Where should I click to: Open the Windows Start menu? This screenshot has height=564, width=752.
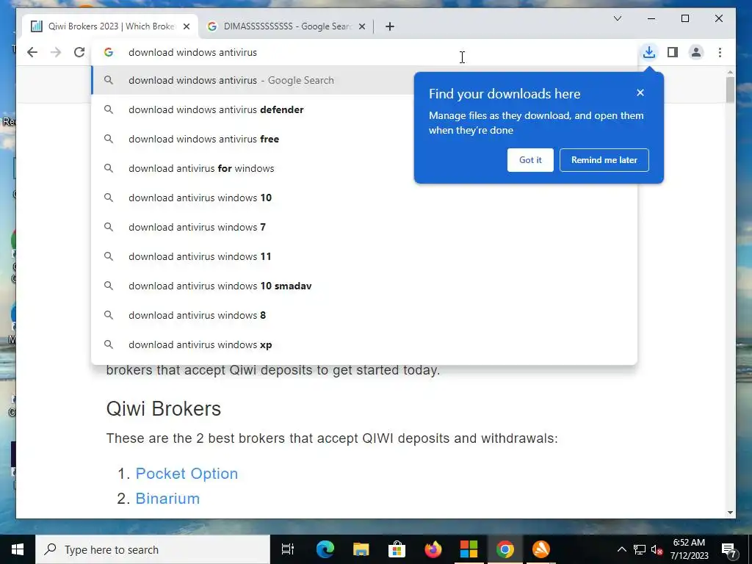(18, 549)
